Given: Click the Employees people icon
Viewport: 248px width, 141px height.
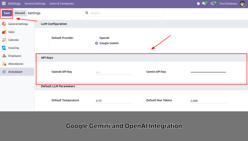Looking at the screenshot, I should (4, 56).
